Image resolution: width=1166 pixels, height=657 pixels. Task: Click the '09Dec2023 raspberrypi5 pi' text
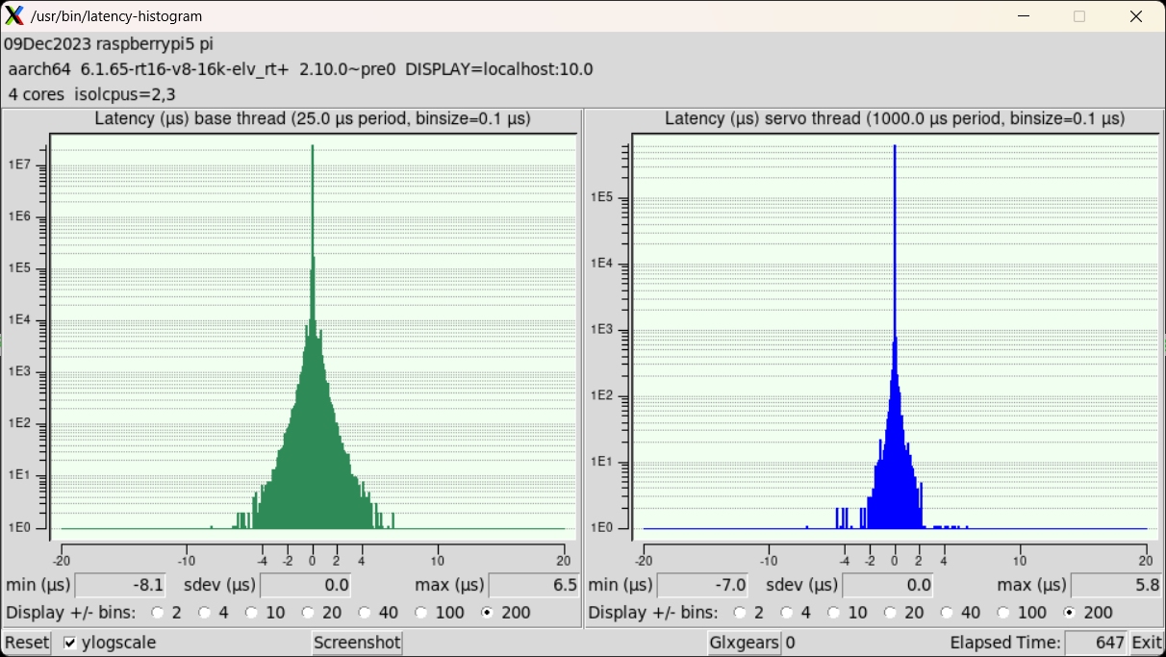point(109,44)
